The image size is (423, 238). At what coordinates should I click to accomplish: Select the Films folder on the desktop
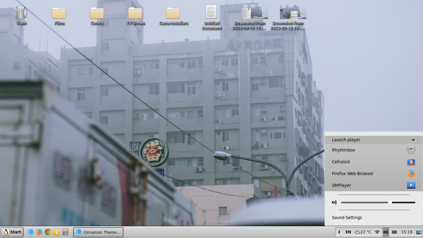tap(59, 13)
